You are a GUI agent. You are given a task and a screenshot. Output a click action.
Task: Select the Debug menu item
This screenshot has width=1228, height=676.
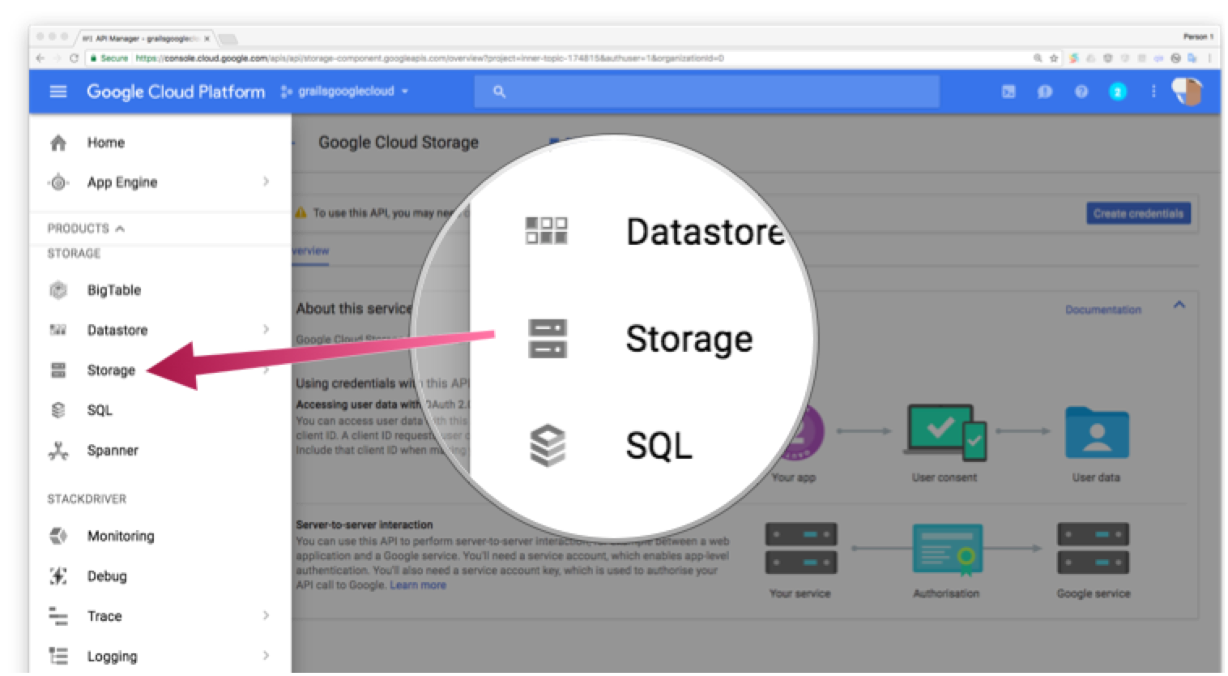107,576
